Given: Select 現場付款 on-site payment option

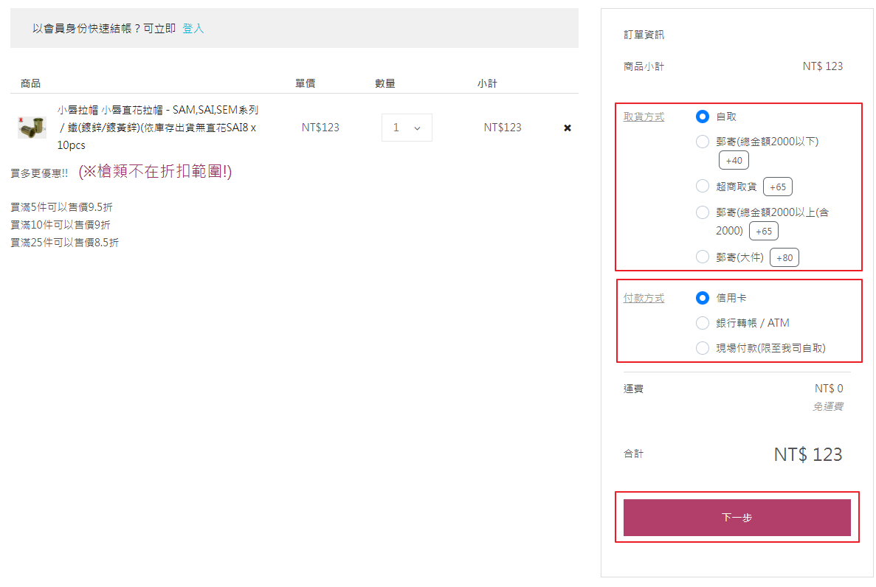Looking at the screenshot, I should point(703,348).
